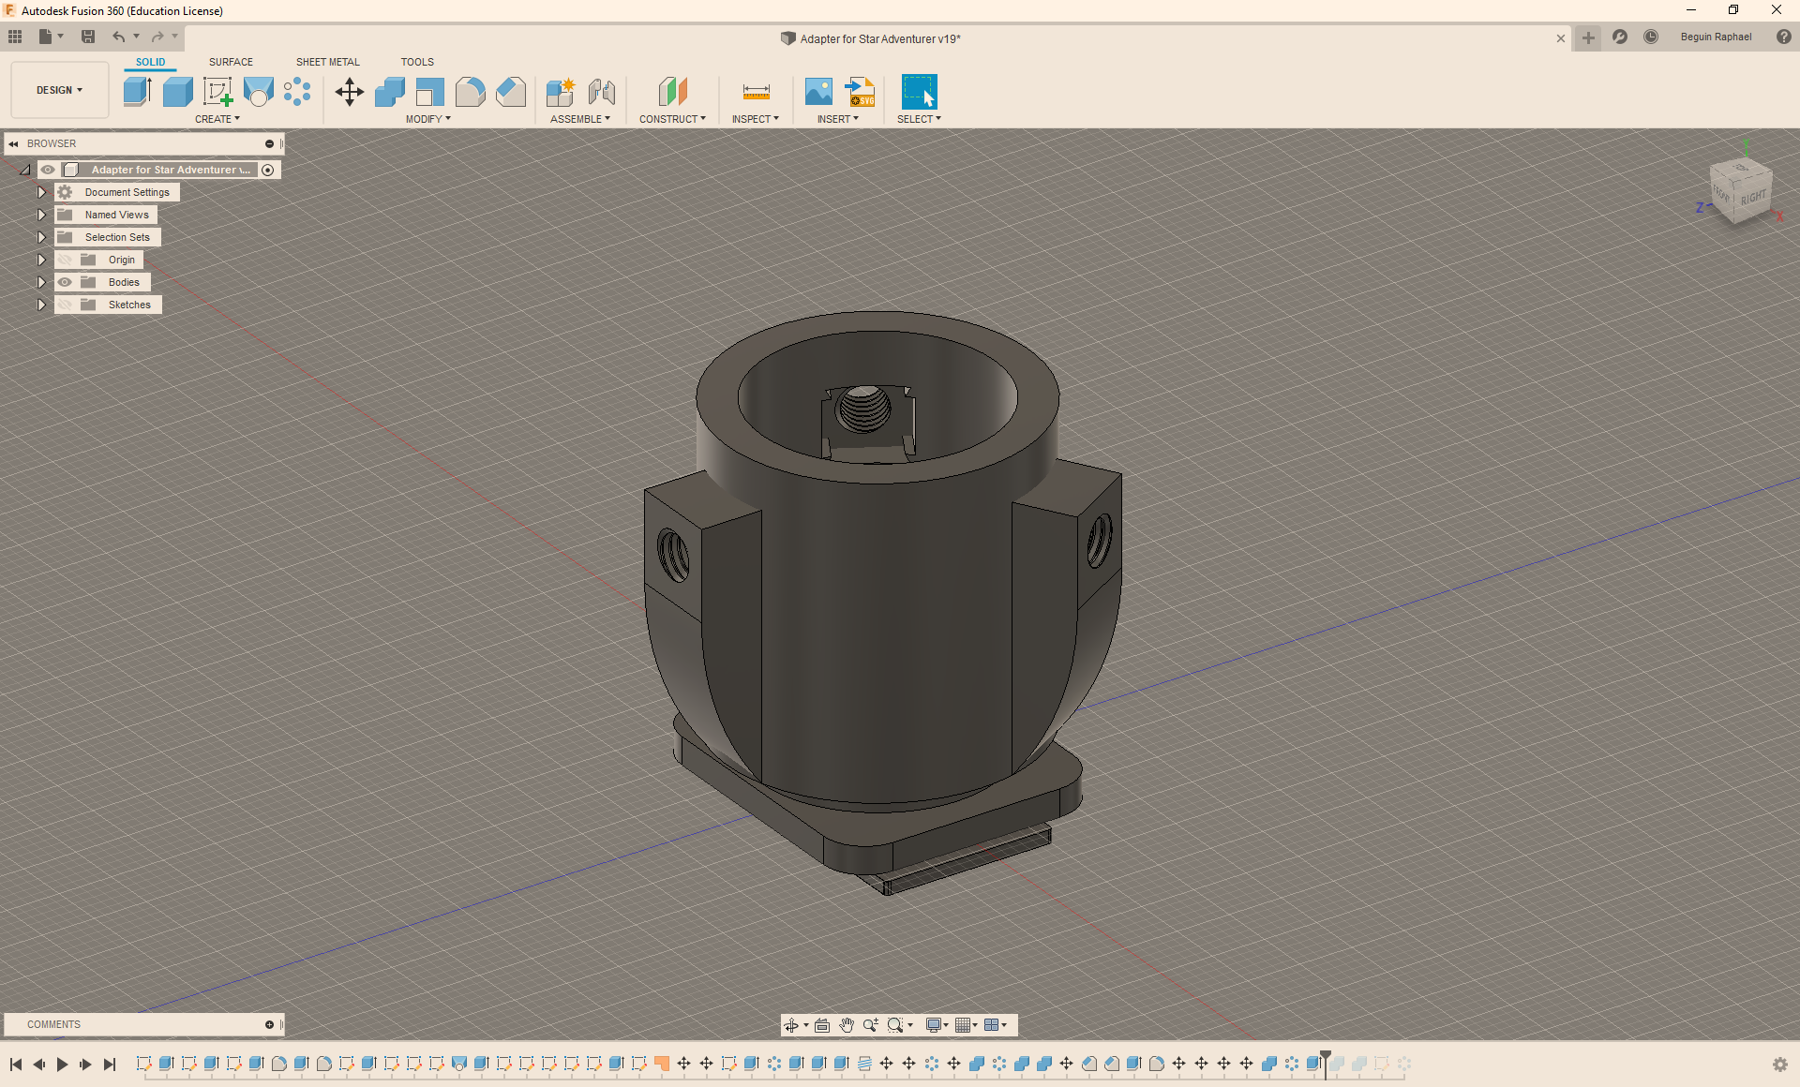Image resolution: width=1800 pixels, height=1087 pixels.
Task: Toggle Origin folder visibility
Action: pyautogui.click(x=65, y=260)
